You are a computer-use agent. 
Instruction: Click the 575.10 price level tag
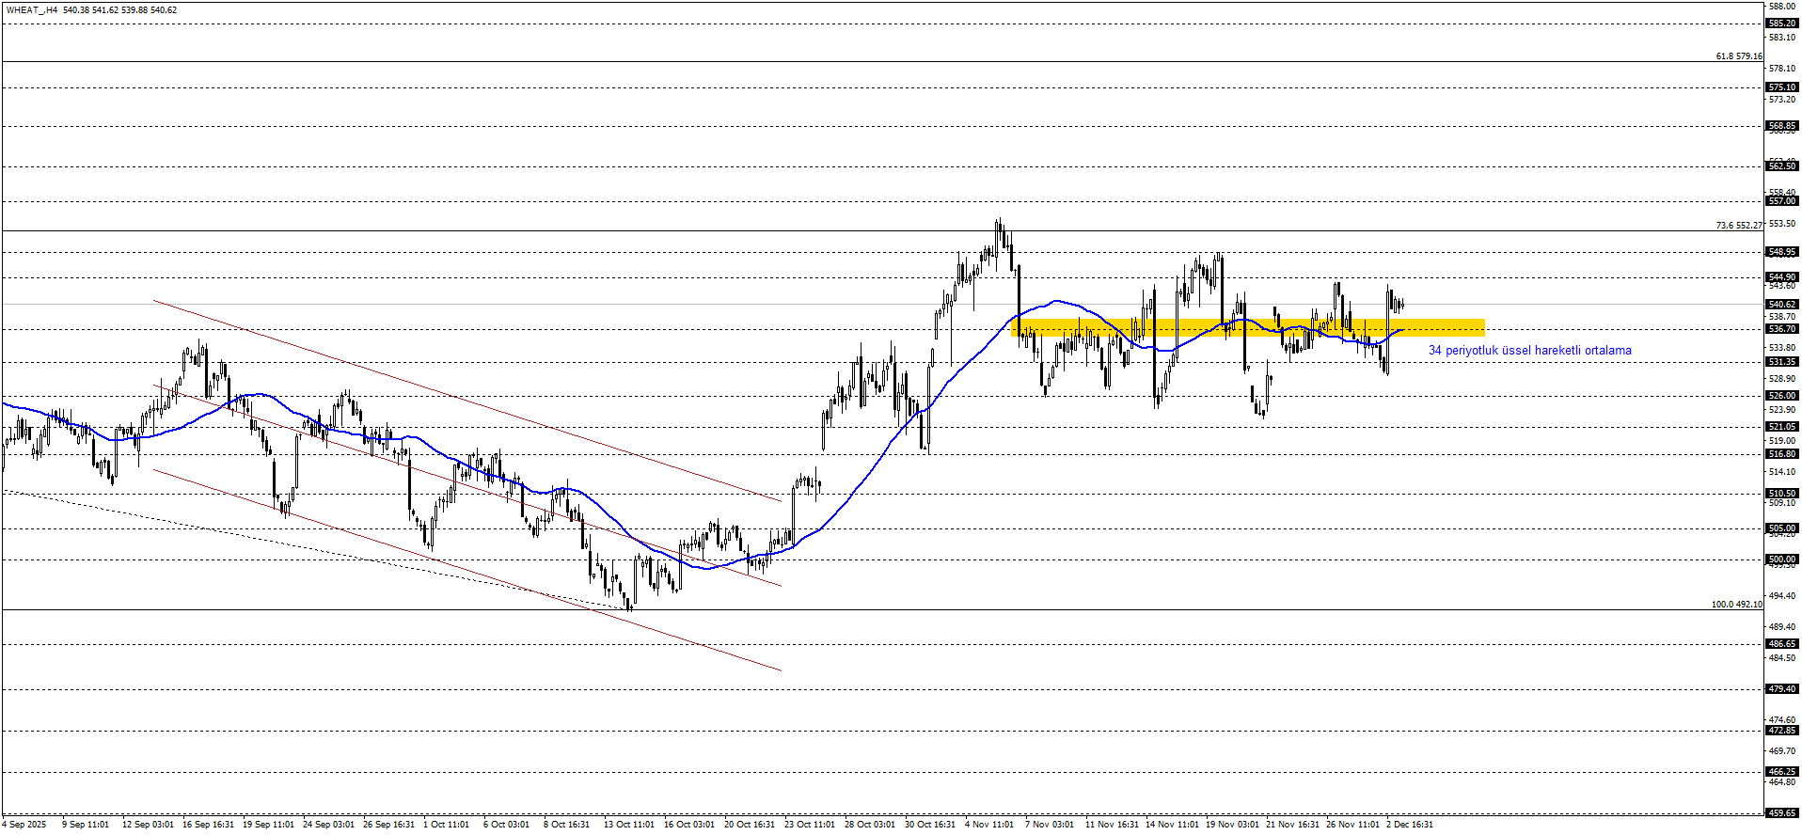pos(1782,87)
